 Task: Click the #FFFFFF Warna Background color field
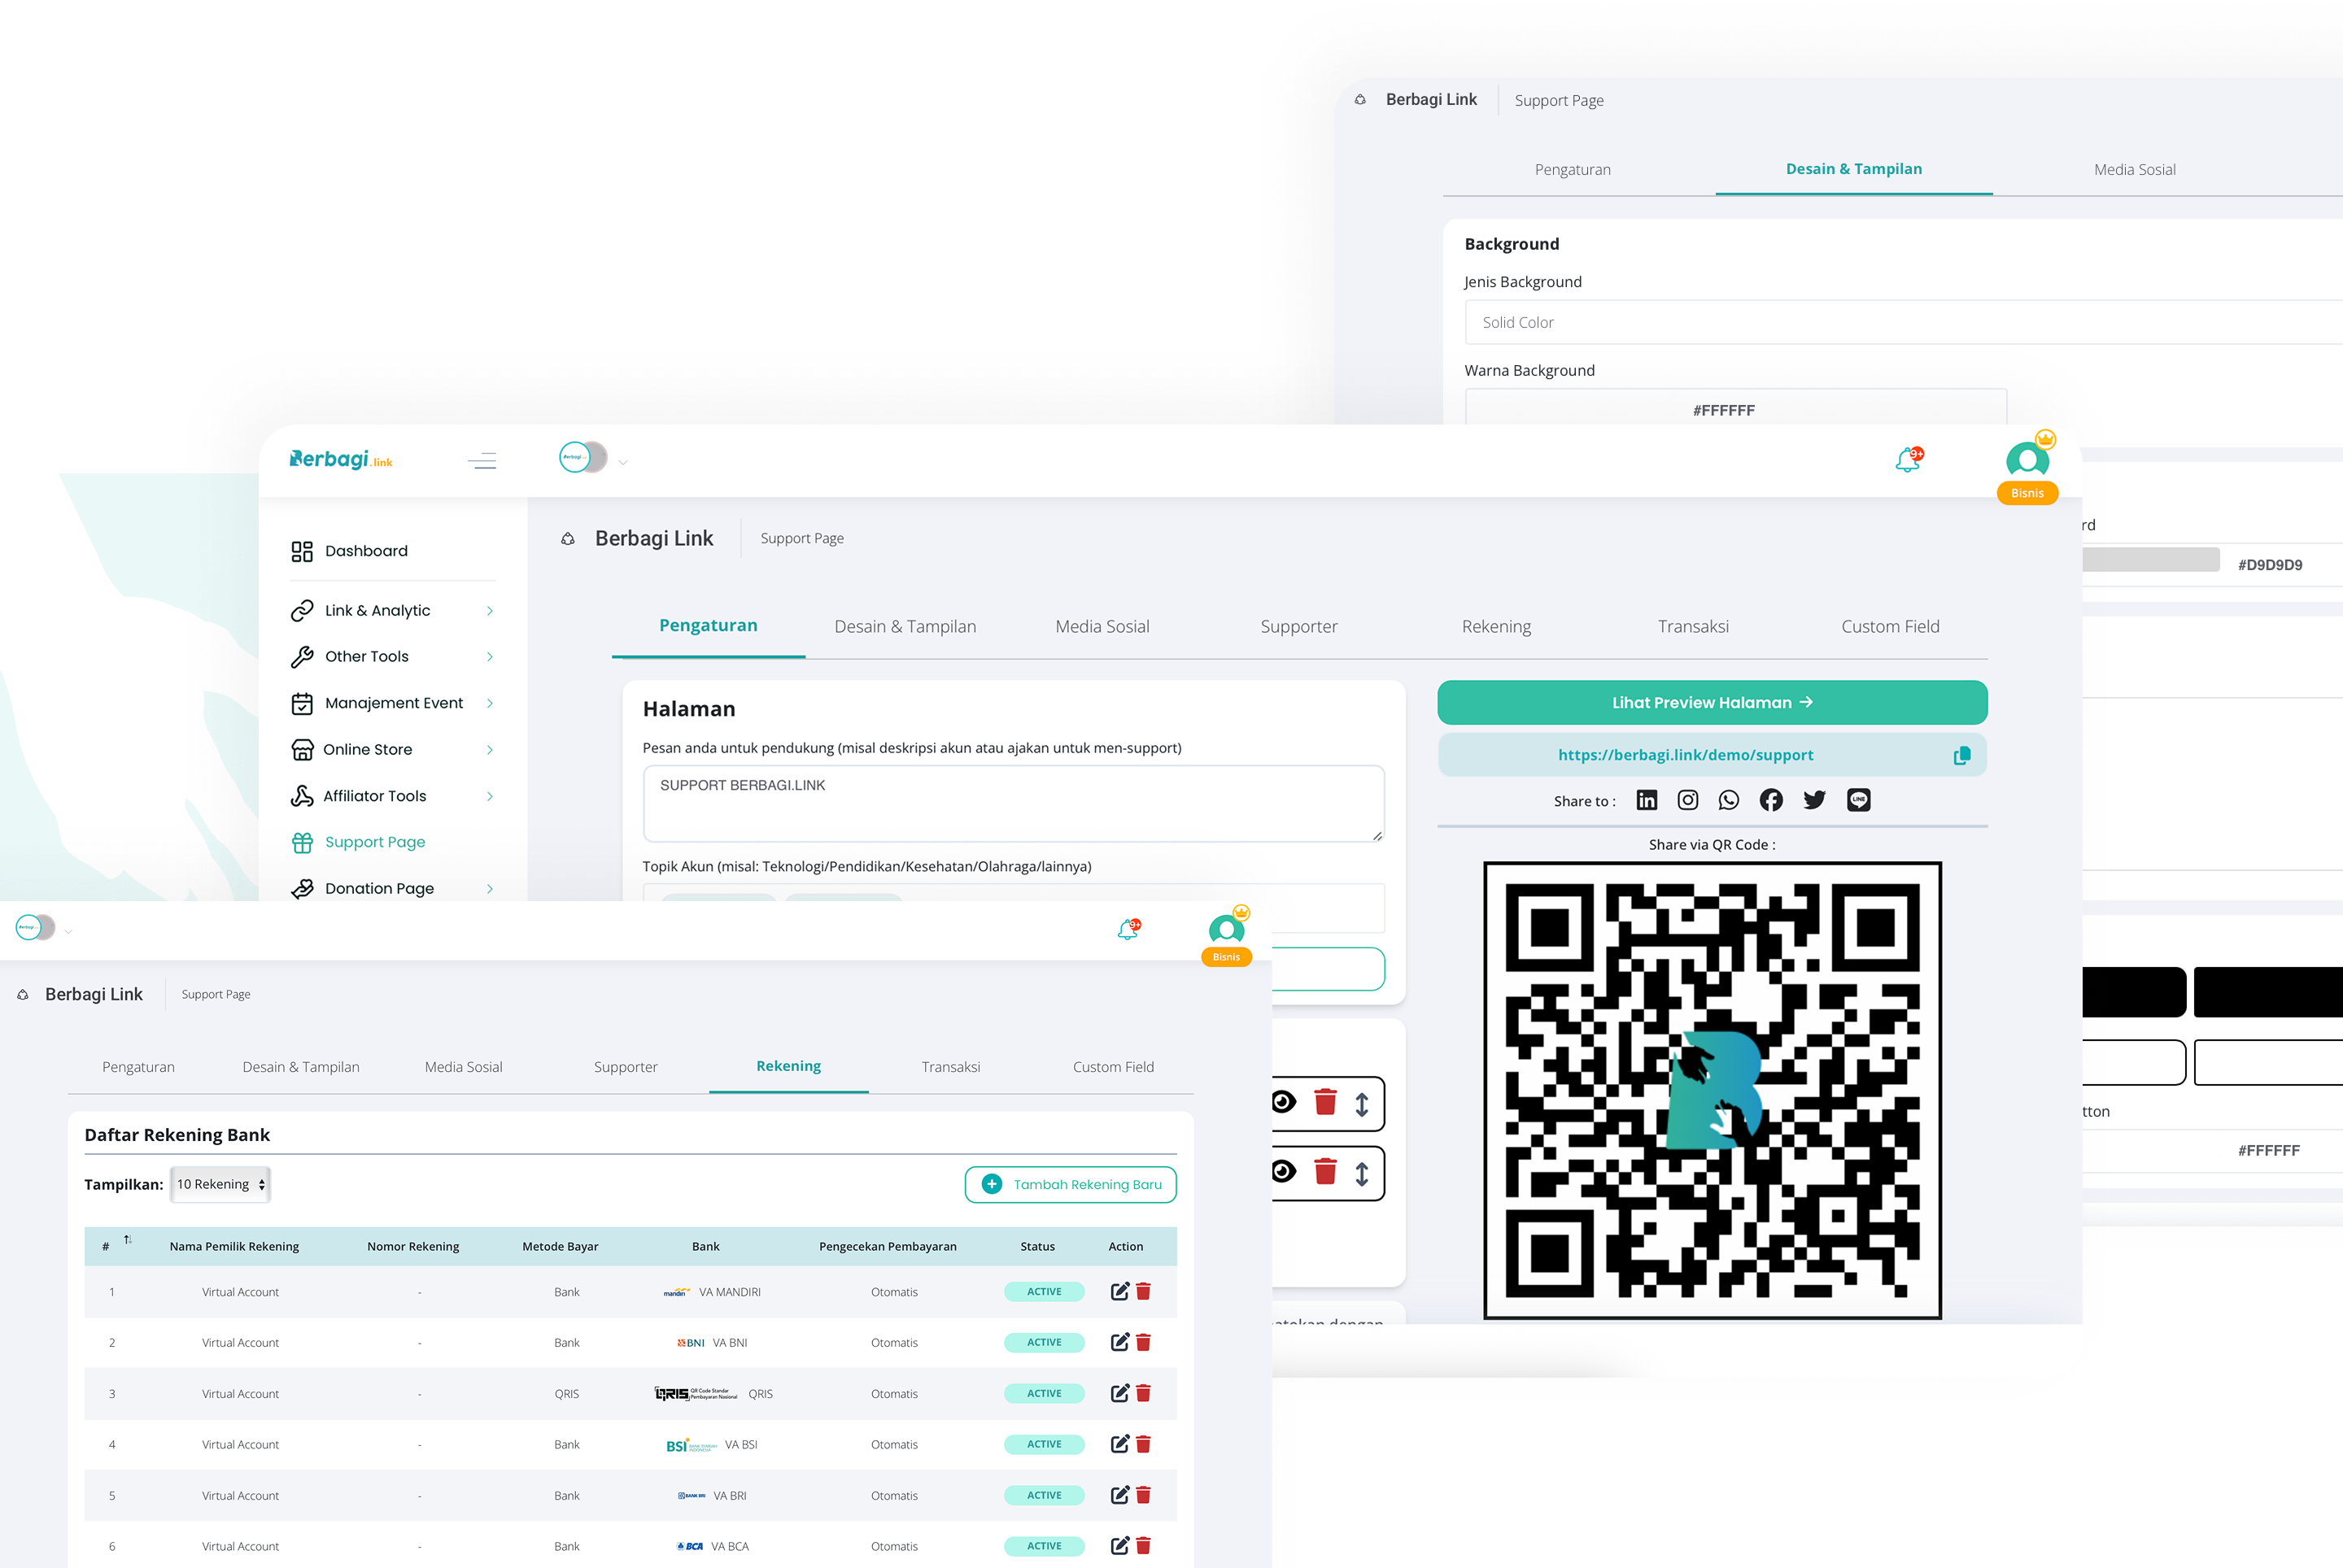(x=1736, y=408)
